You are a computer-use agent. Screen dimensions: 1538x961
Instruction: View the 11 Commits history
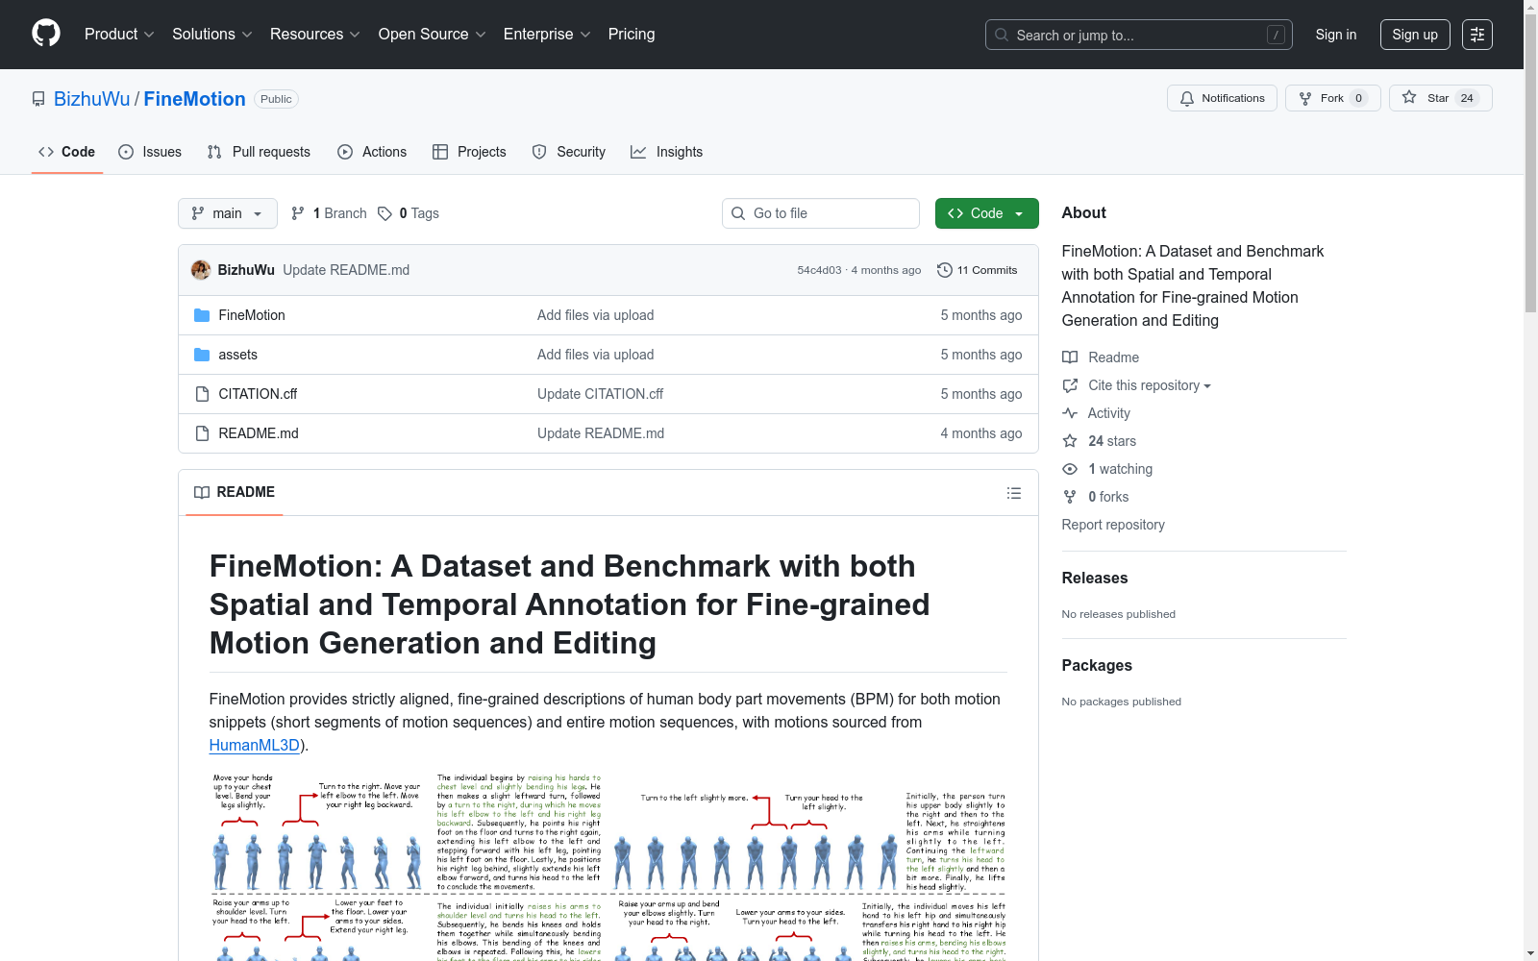click(x=977, y=270)
